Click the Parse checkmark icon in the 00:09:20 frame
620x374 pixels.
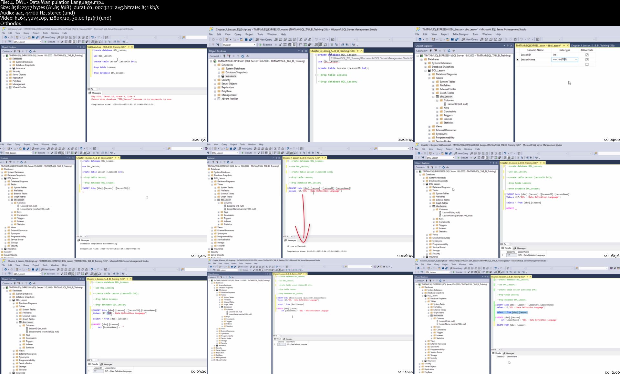[x=62, y=274]
